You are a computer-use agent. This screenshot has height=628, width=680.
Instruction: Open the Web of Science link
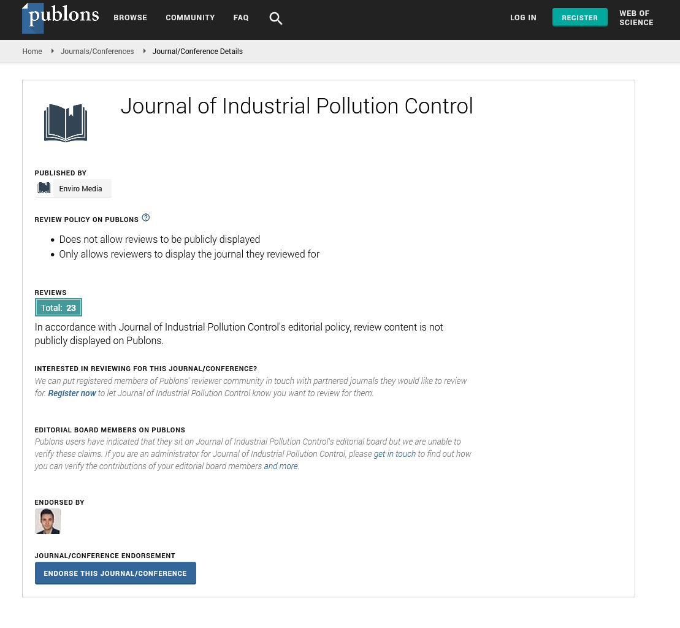point(636,18)
